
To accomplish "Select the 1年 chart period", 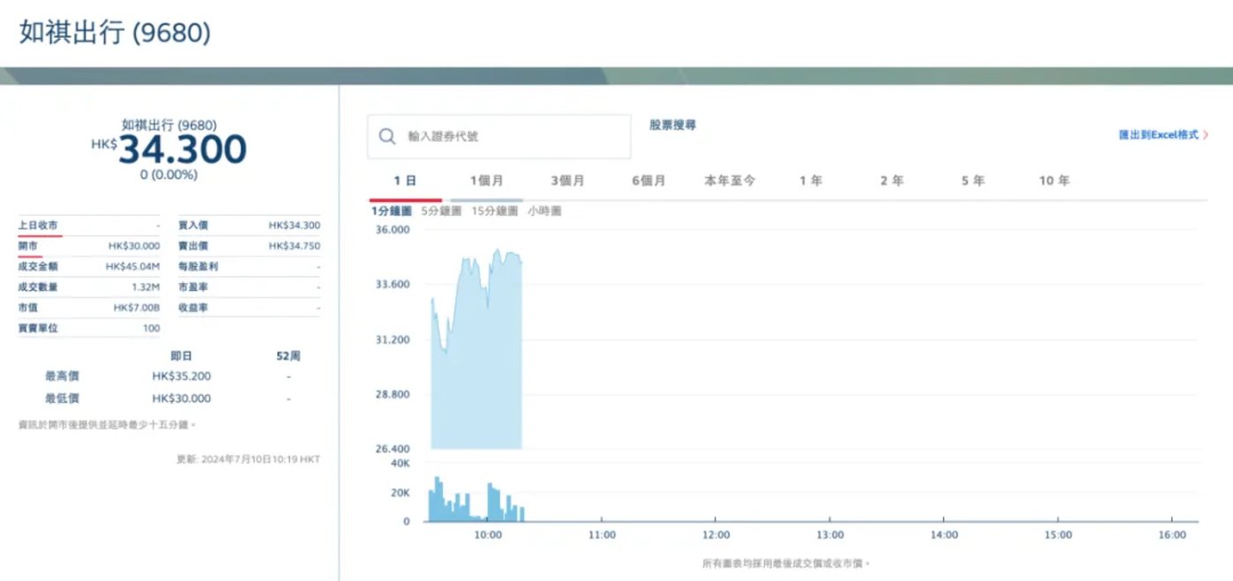I will point(811,180).
